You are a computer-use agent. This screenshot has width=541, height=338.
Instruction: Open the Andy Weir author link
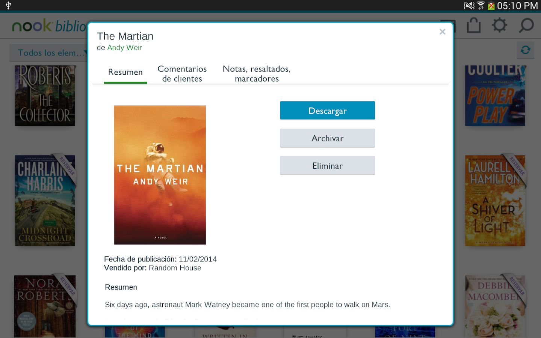pos(124,47)
